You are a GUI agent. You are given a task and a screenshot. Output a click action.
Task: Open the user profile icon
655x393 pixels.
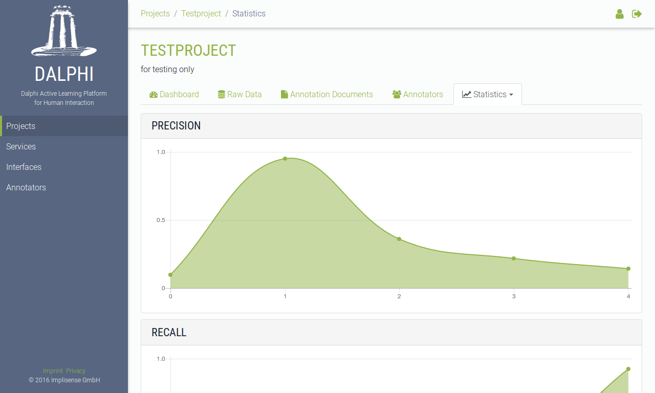click(620, 14)
